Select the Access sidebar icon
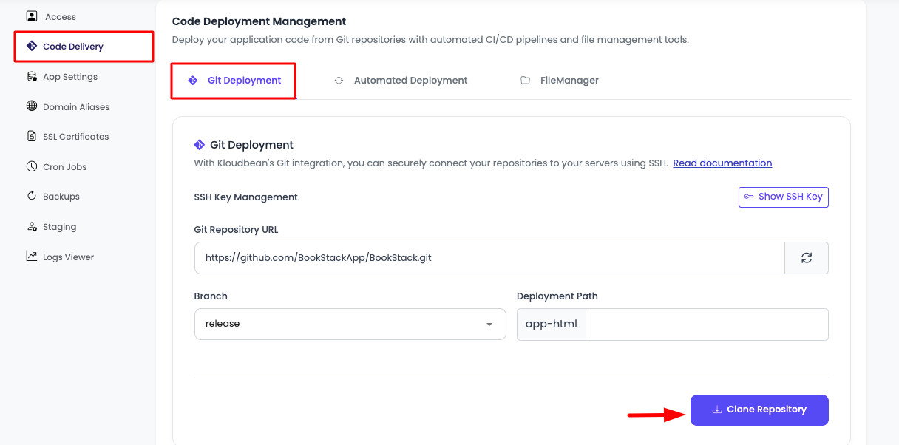The height and width of the screenshot is (445, 899). [x=30, y=16]
